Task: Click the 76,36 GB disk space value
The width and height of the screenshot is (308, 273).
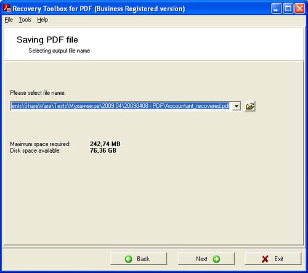Action: pos(103,150)
